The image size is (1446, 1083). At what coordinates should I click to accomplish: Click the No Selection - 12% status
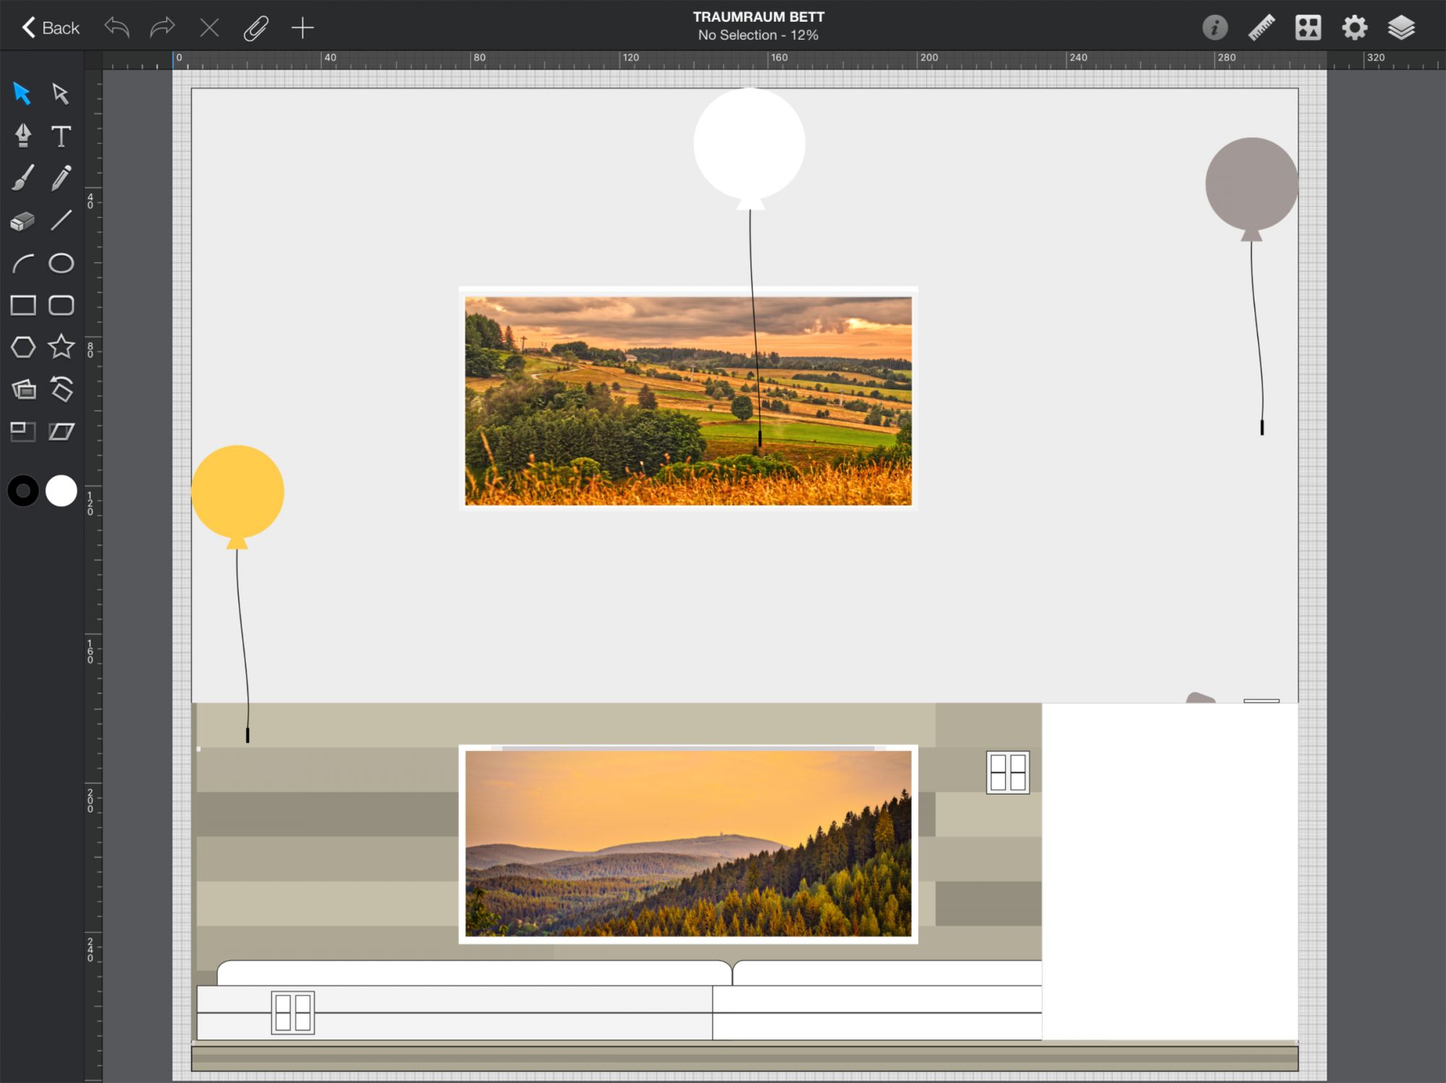coord(758,35)
